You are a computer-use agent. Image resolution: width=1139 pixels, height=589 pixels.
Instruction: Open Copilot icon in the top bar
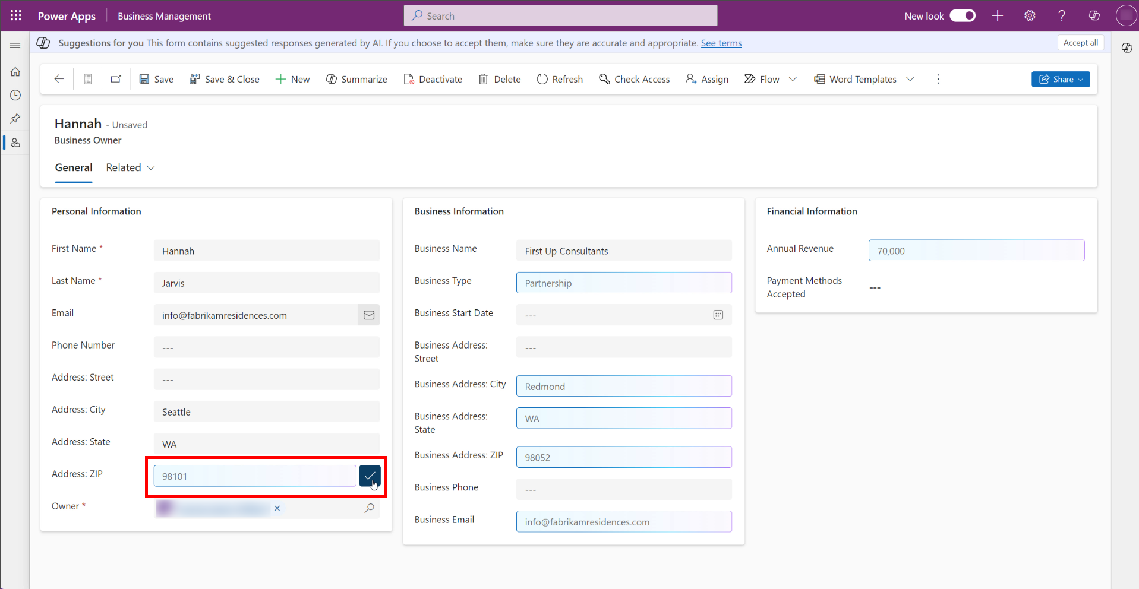(x=1094, y=16)
